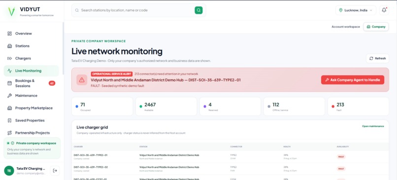Click the location pin icon
Screen dimensions: 397x180
click(341, 10)
